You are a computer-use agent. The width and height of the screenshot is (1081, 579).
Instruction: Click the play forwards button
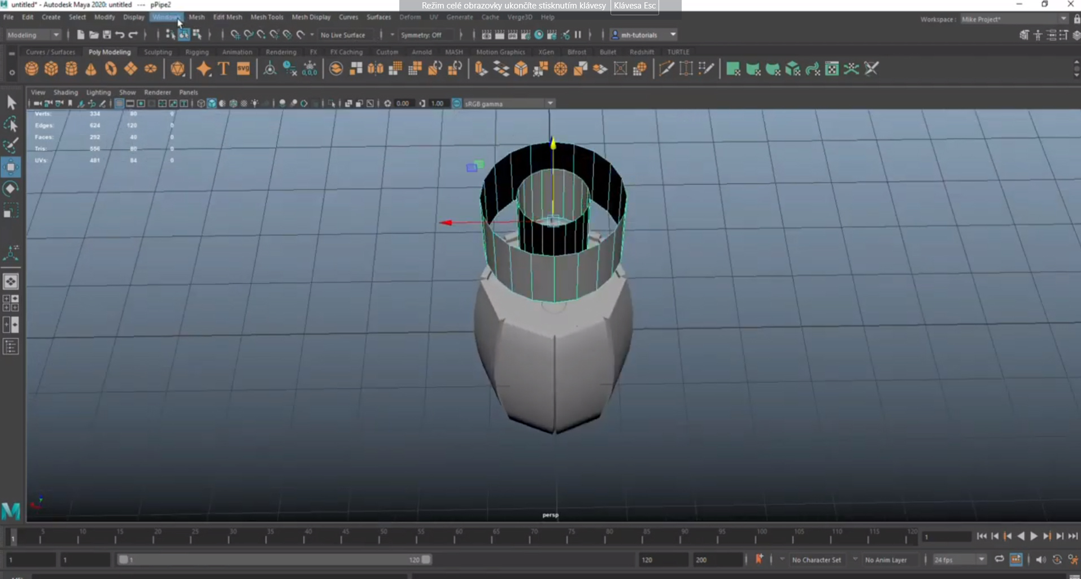[x=1034, y=536]
